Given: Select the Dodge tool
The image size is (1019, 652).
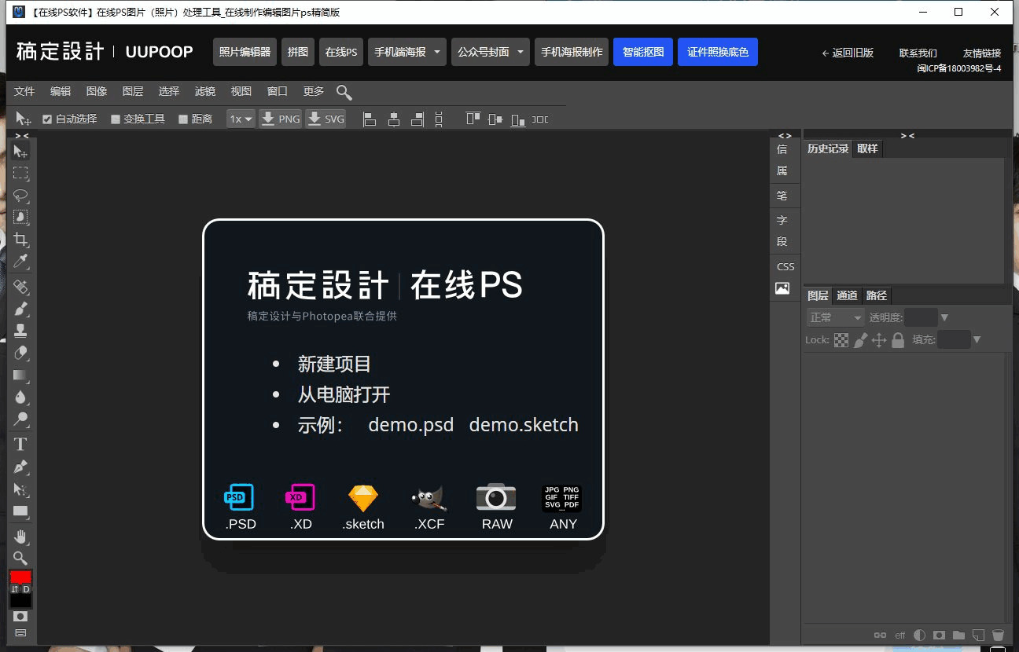Looking at the screenshot, I should click(20, 419).
